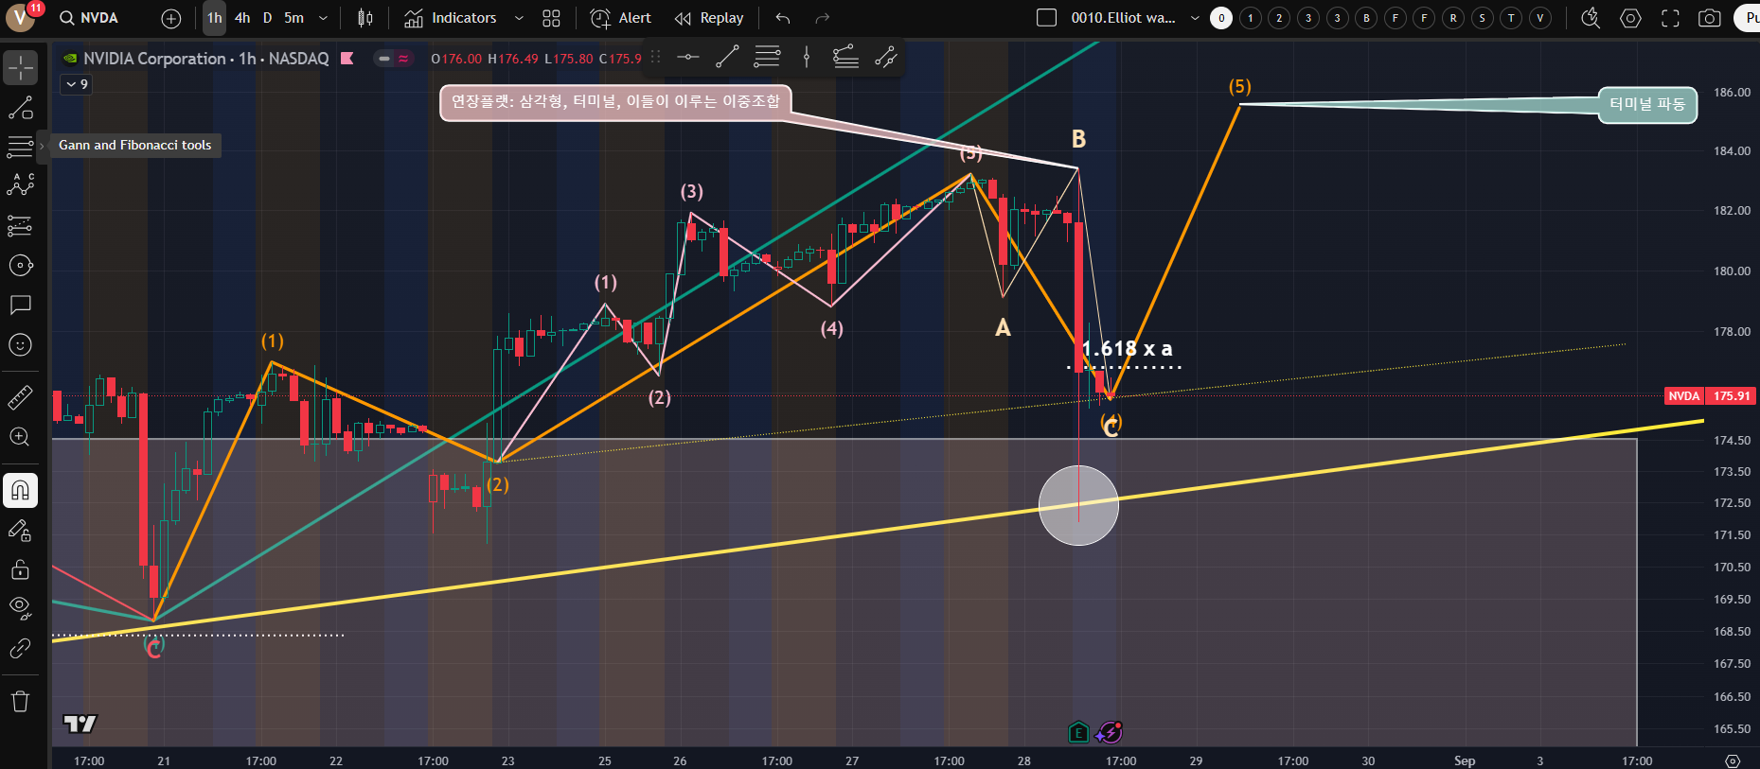
Task: Select the crosshair cursor tool
Action: tap(20, 67)
